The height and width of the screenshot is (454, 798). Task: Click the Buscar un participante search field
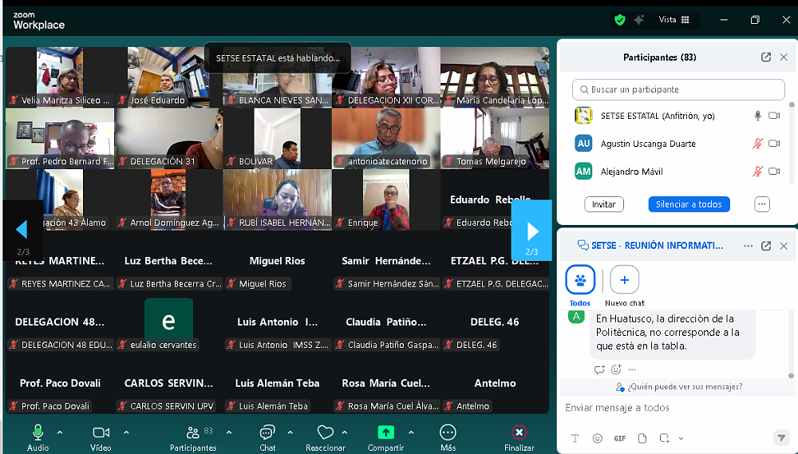point(678,89)
